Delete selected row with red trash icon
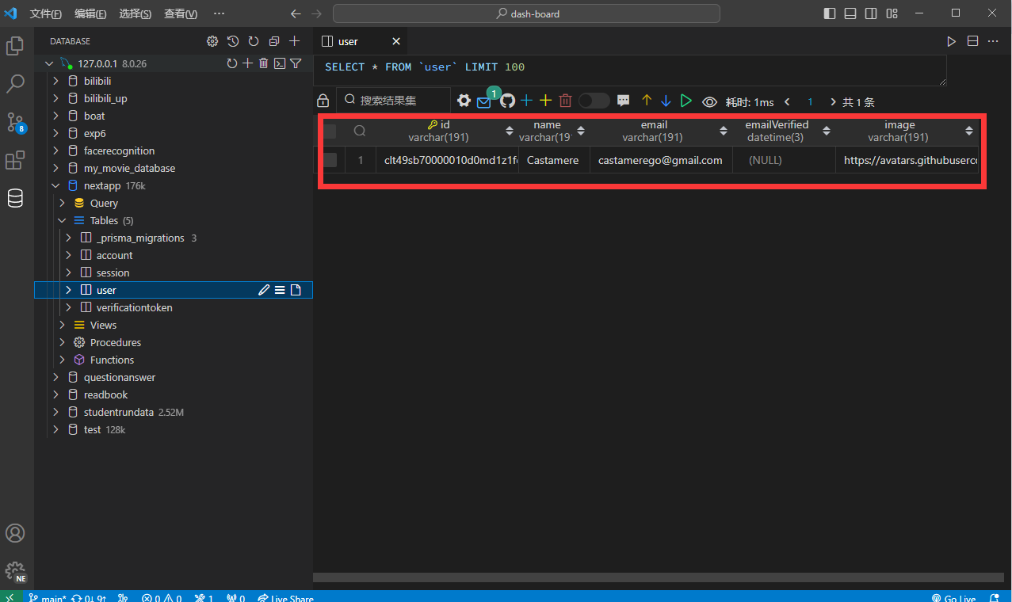Image resolution: width=1012 pixels, height=602 pixels. (x=566, y=101)
